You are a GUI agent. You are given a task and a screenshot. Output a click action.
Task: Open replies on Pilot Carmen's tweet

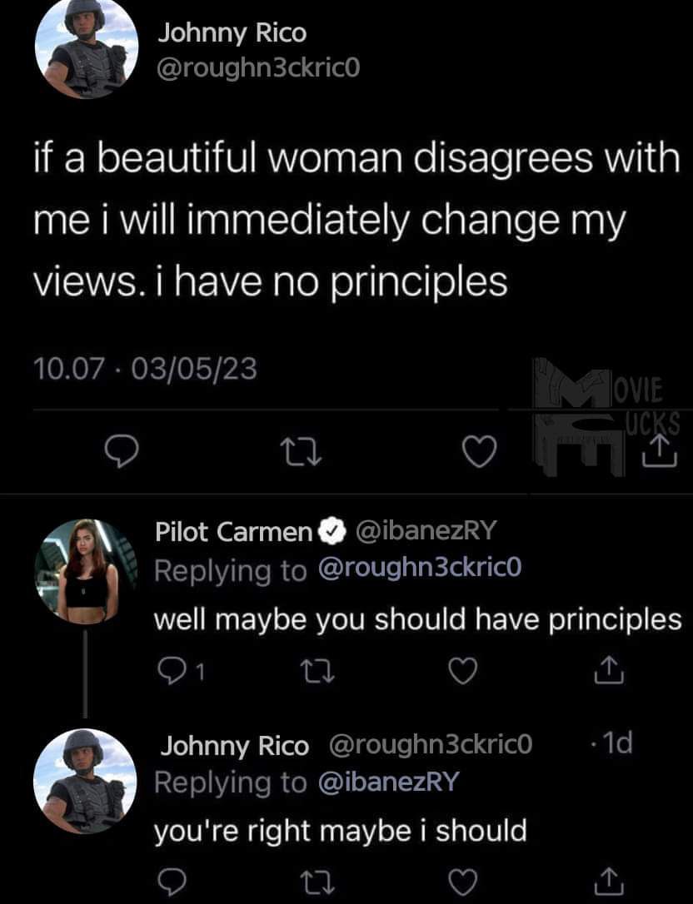pyautogui.click(x=168, y=668)
